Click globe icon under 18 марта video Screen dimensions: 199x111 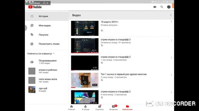tap(102, 31)
